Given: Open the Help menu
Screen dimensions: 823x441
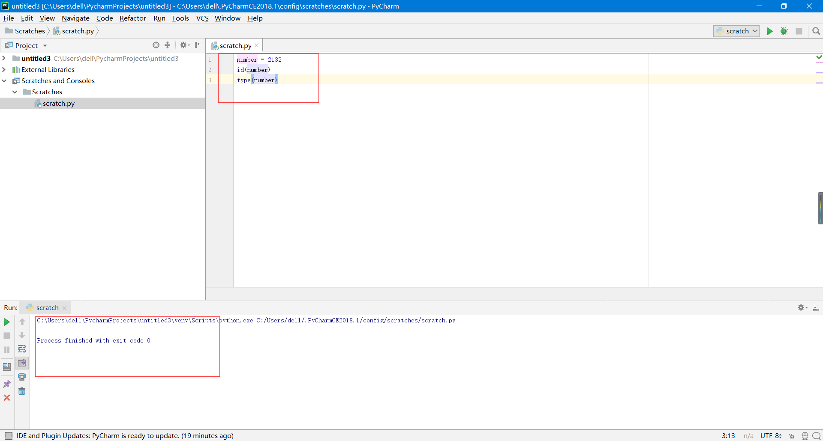Looking at the screenshot, I should [255, 18].
